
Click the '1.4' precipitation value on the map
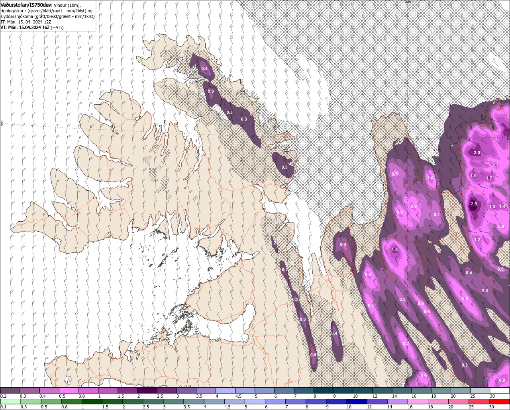502,206
